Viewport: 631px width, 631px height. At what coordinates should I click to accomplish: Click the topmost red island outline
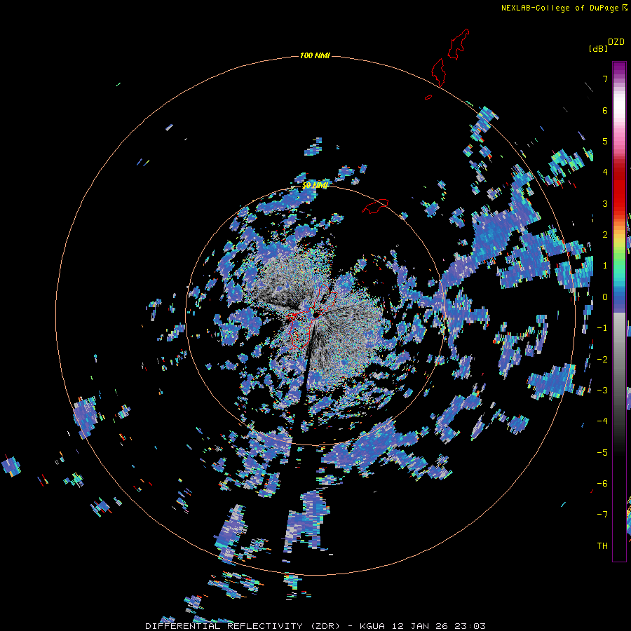pyautogui.click(x=459, y=44)
